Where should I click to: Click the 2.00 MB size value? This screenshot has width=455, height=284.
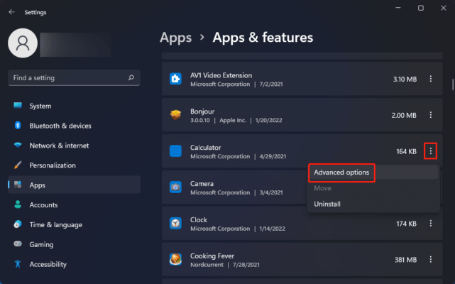pyautogui.click(x=404, y=115)
